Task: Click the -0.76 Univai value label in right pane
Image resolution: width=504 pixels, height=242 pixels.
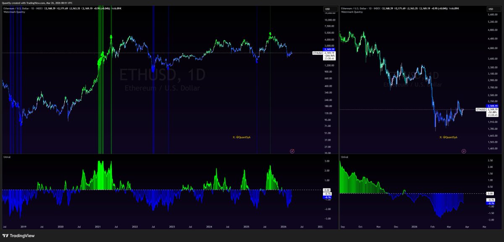Action: click(x=491, y=203)
